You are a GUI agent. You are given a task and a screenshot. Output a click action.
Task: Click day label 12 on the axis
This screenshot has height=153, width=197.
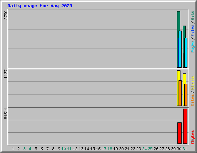(x=75, y=149)
